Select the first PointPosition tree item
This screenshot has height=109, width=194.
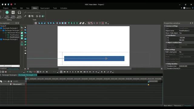click(15, 35)
